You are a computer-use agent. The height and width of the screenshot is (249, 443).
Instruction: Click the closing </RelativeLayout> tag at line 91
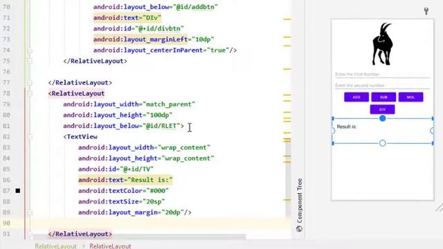(x=80, y=234)
